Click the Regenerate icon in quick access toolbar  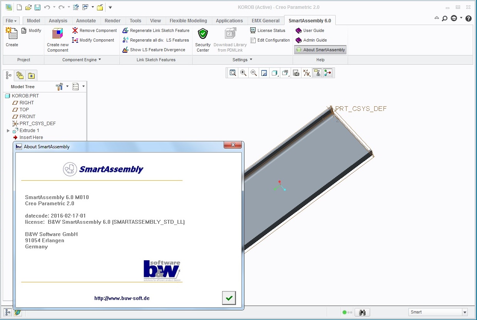pyautogui.click(x=76, y=7)
